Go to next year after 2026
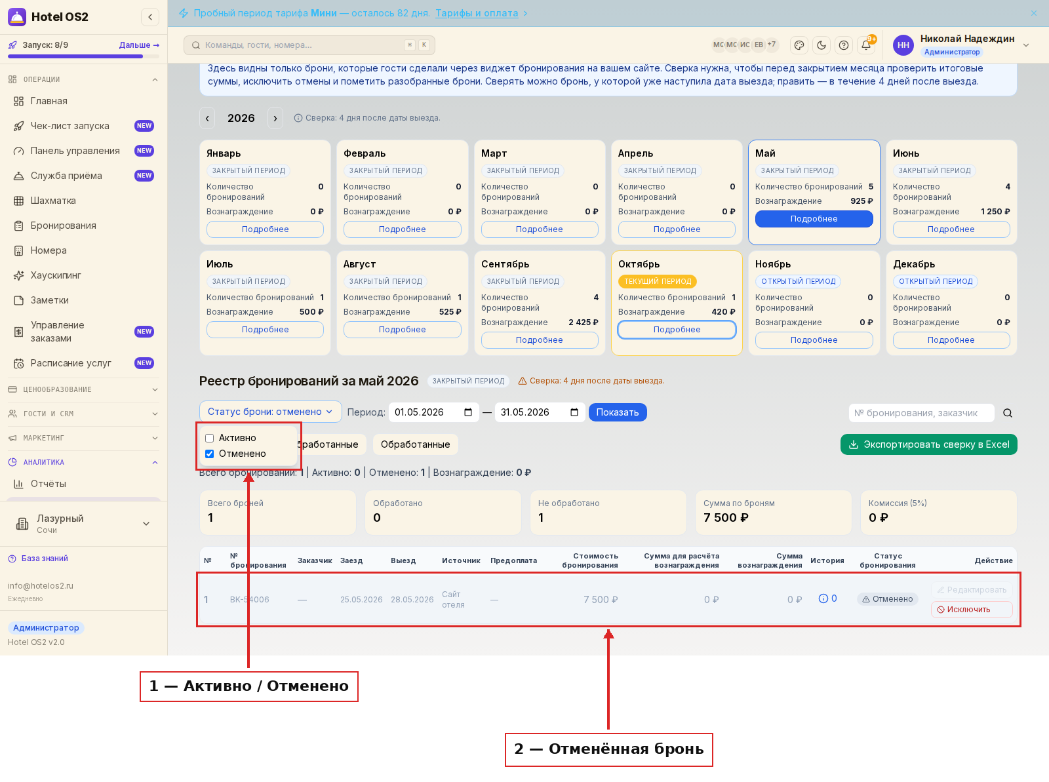 point(275,118)
